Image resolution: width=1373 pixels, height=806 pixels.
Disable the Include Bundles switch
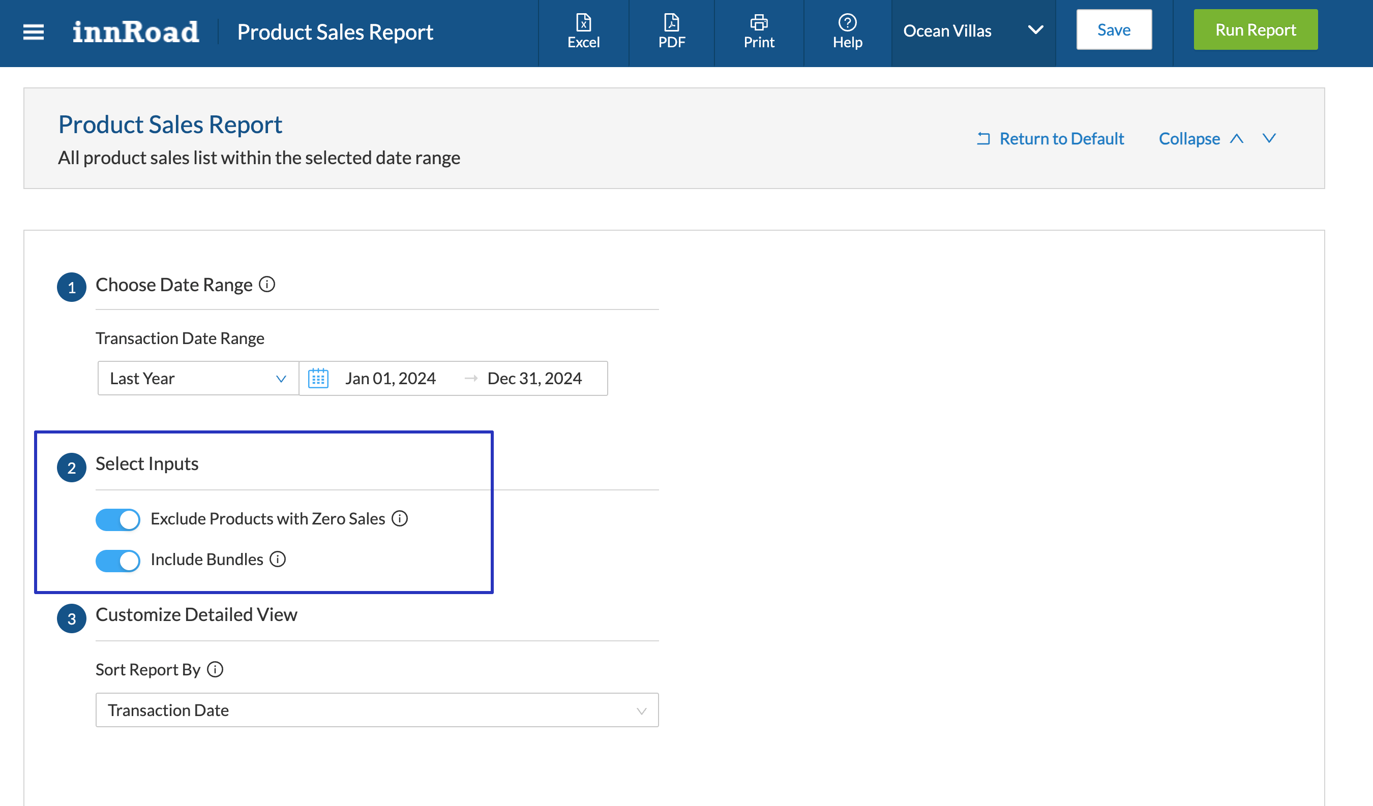coord(117,560)
